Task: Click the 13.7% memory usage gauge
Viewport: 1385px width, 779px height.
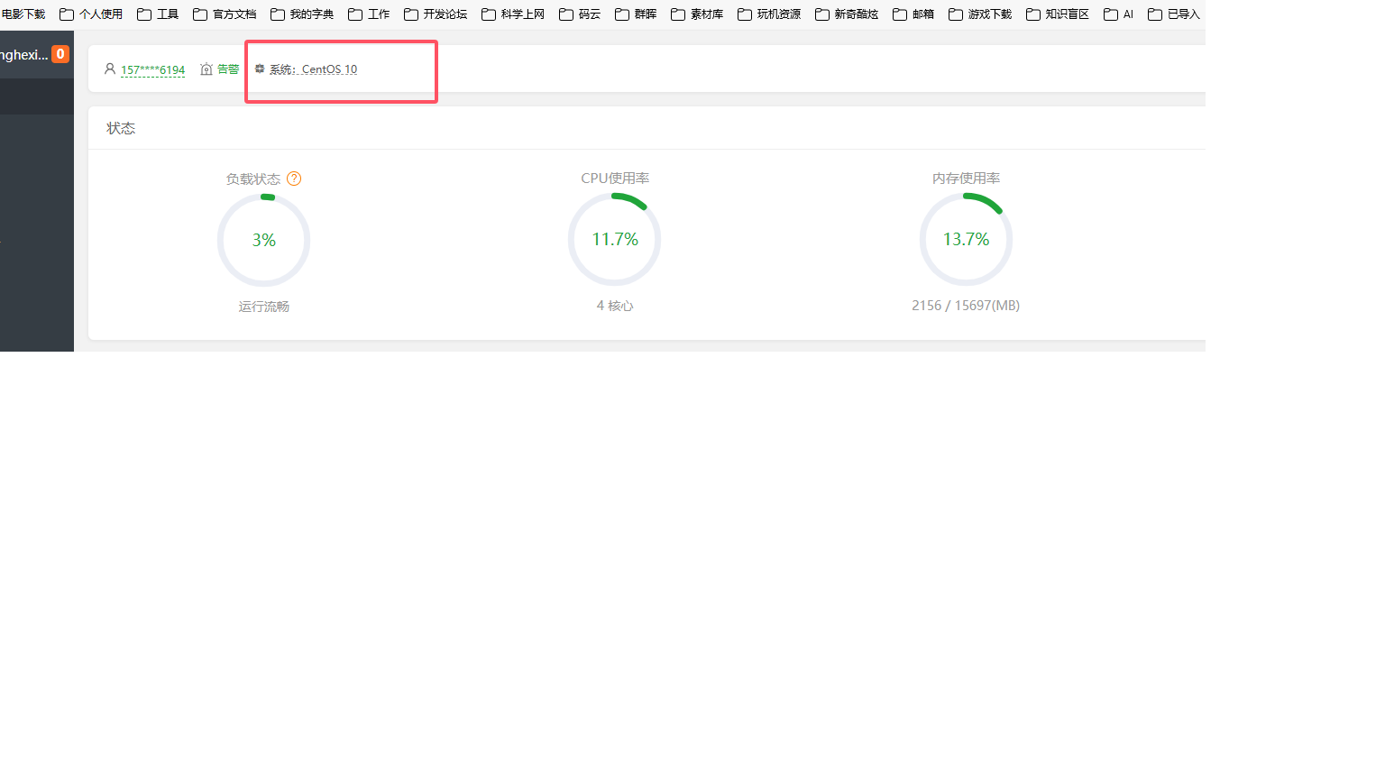Action: [x=966, y=239]
